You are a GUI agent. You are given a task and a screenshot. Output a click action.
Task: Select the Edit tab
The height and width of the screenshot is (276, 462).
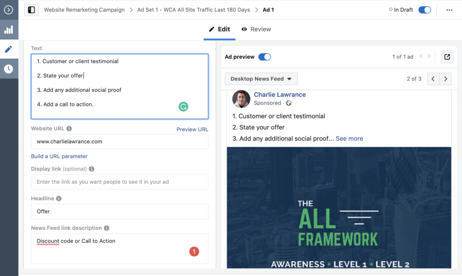pyautogui.click(x=219, y=29)
